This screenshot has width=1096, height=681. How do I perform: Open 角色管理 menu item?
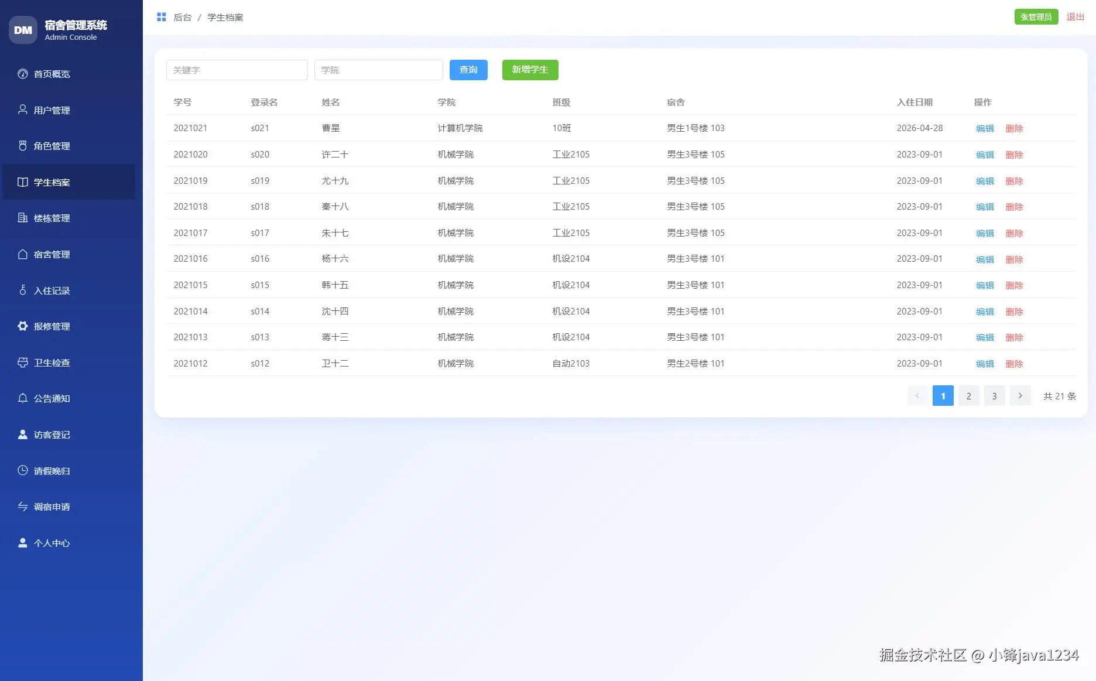pos(69,146)
